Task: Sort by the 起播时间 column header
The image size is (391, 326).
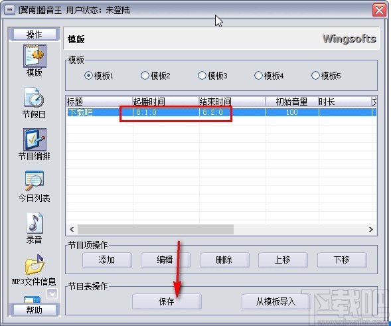Action: point(165,102)
